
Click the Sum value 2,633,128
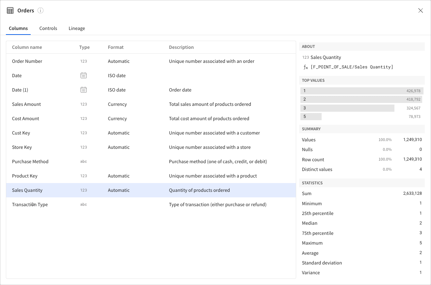(412, 193)
